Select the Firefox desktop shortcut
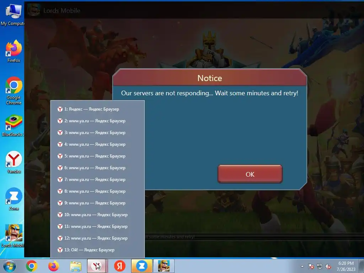Viewport: 364px width, 273px height. pos(14,51)
